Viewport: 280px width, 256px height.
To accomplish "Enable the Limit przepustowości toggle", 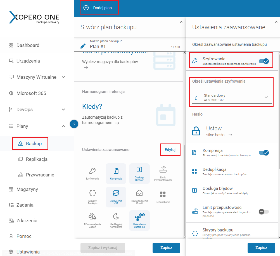I will pyautogui.click(x=264, y=212).
